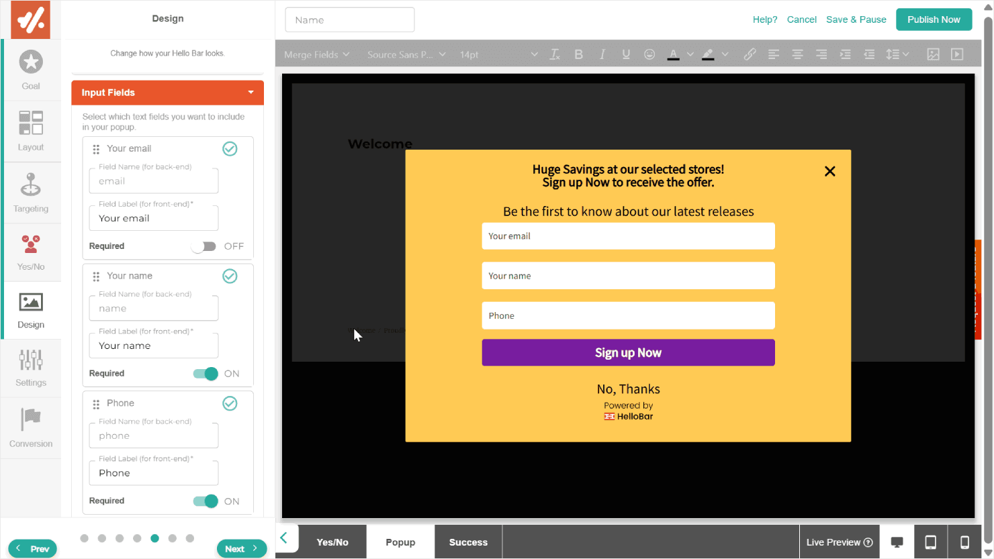Collapse the Input Fields section
Viewport: 994px width, 559px height.
(x=251, y=93)
